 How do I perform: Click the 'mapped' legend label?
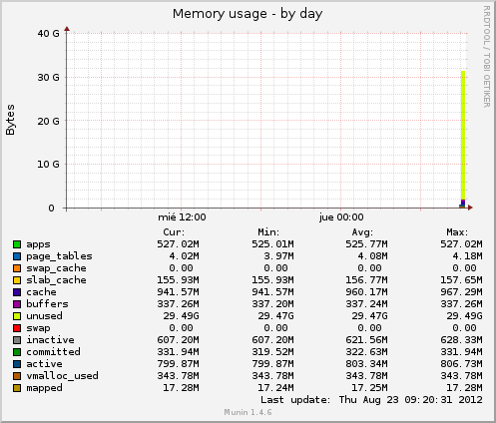click(44, 388)
